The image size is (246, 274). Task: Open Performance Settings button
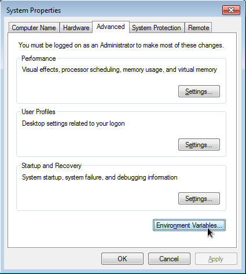coord(199,92)
